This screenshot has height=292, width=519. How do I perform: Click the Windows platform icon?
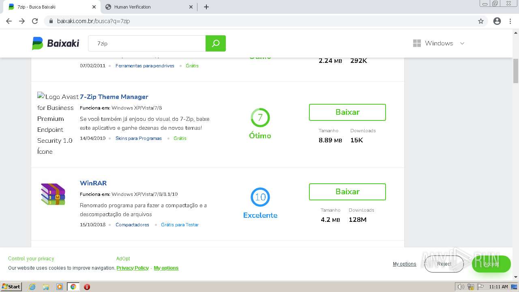pos(417,43)
